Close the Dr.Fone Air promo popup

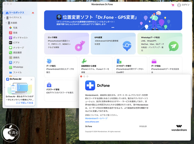point(32,80)
